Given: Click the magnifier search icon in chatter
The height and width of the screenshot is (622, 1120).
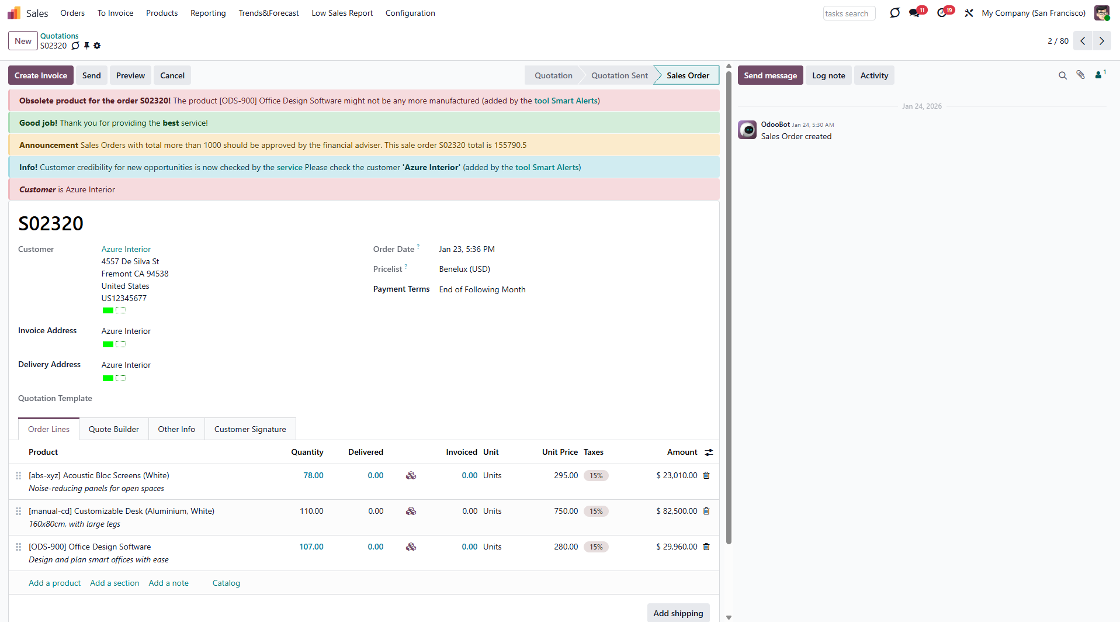Looking at the screenshot, I should pyautogui.click(x=1062, y=75).
